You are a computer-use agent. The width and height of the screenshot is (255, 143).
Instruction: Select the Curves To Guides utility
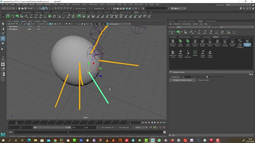point(195,43)
